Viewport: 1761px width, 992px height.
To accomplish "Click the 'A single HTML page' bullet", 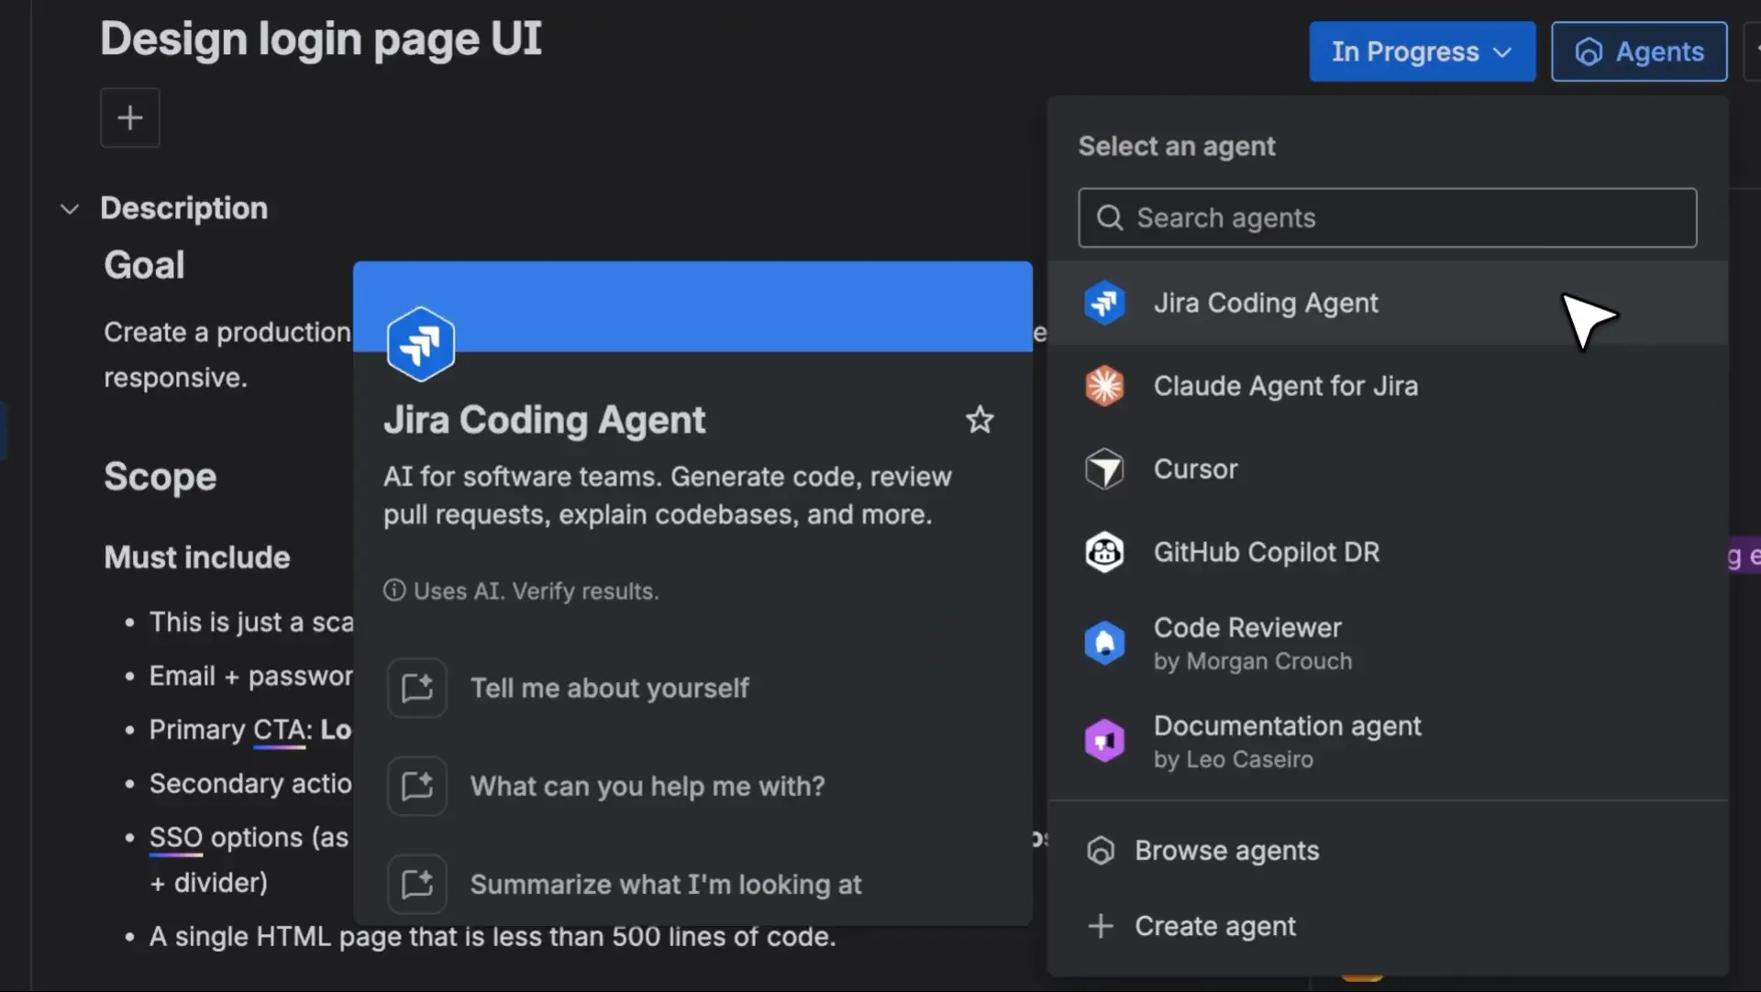I will [x=493, y=936].
